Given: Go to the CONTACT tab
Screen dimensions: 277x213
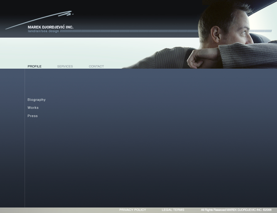Looking at the screenshot, I should (x=96, y=66).
